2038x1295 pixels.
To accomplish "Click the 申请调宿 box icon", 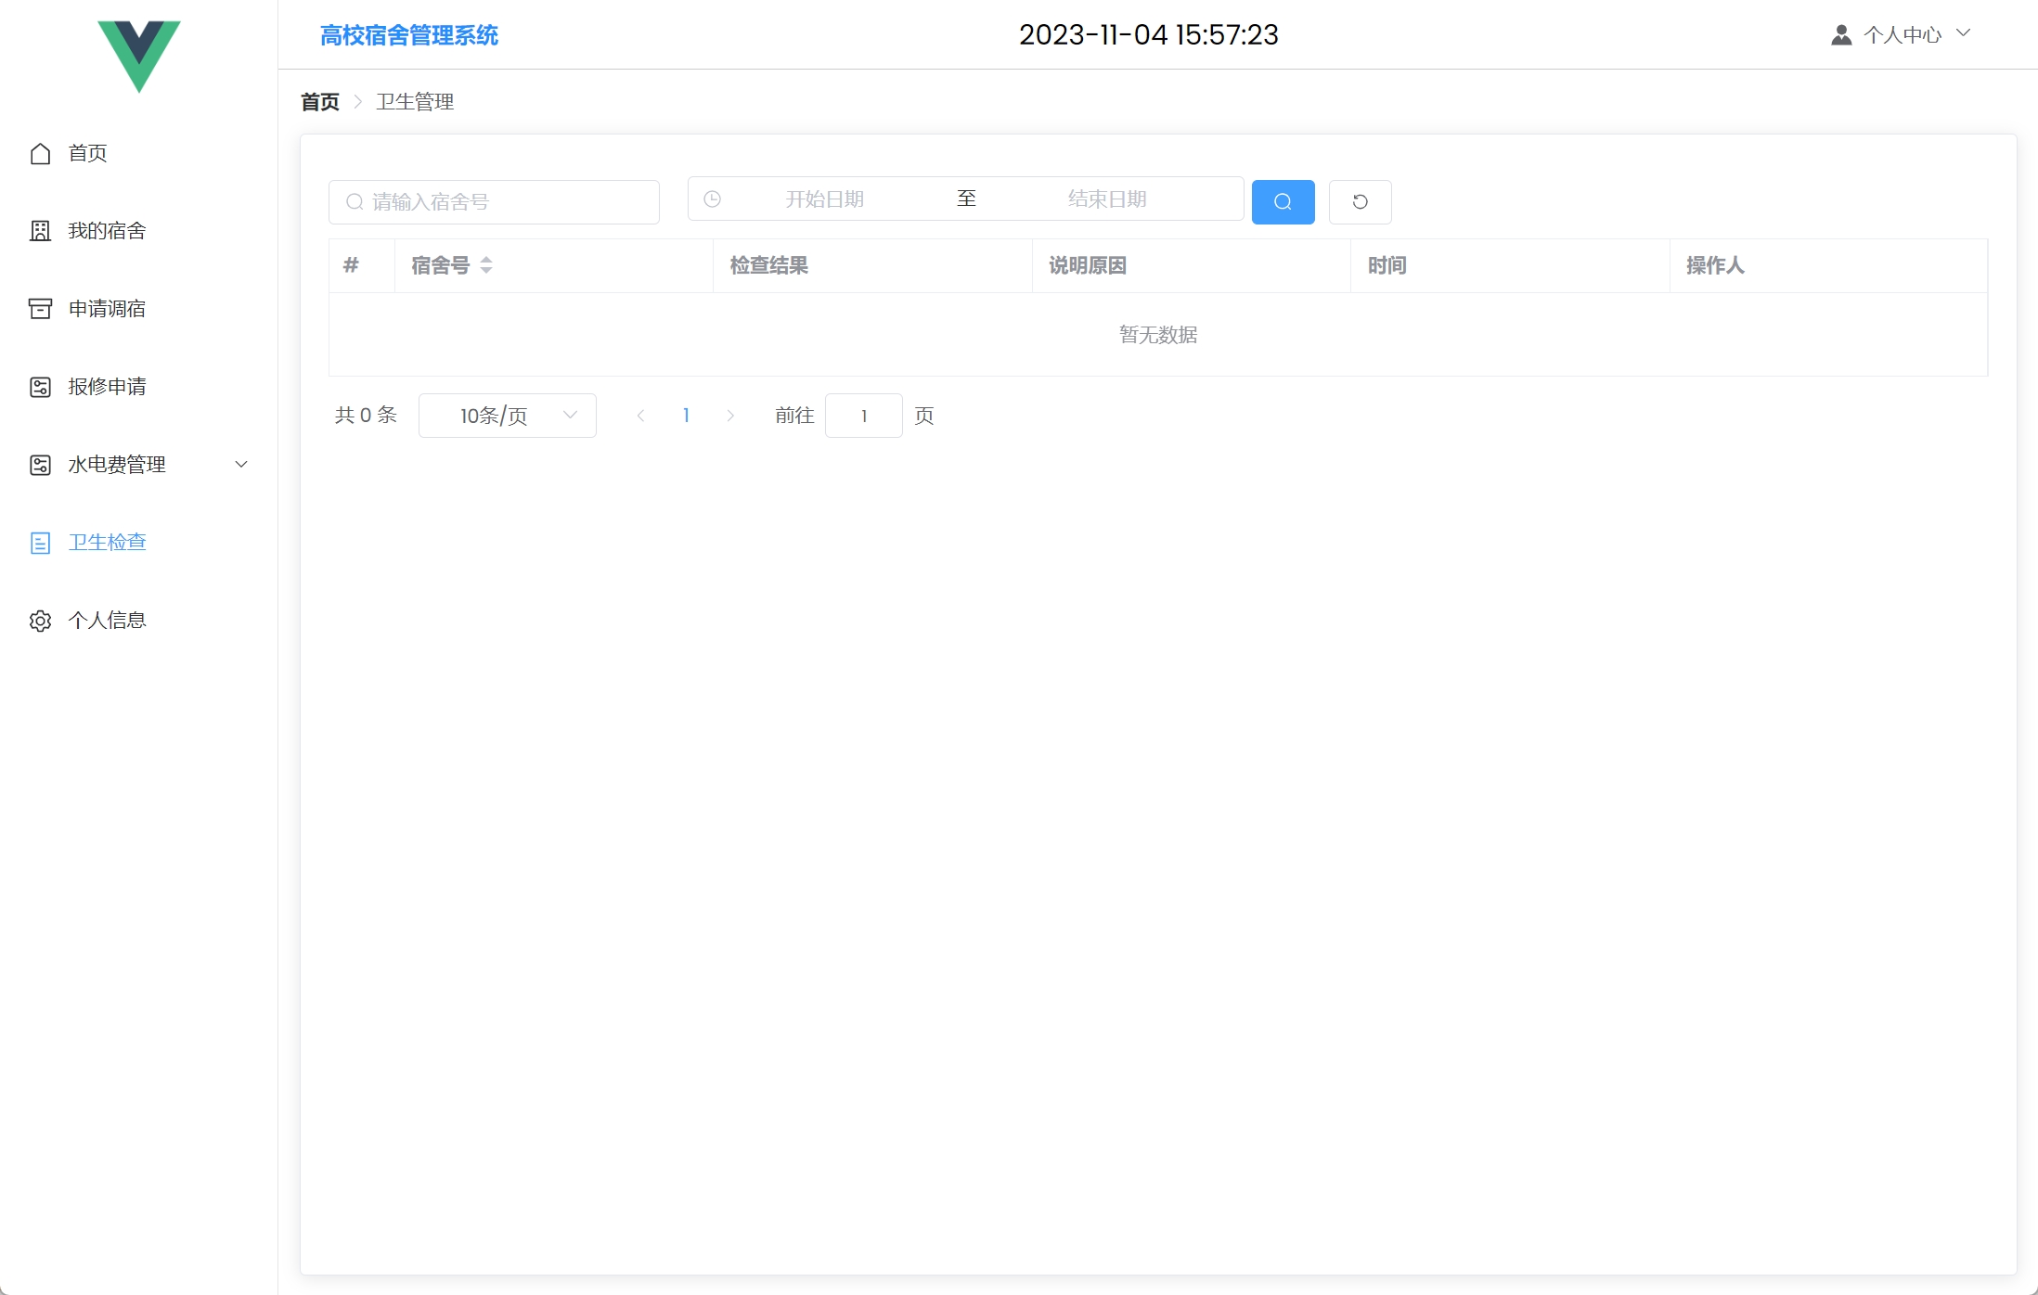I will click(40, 309).
